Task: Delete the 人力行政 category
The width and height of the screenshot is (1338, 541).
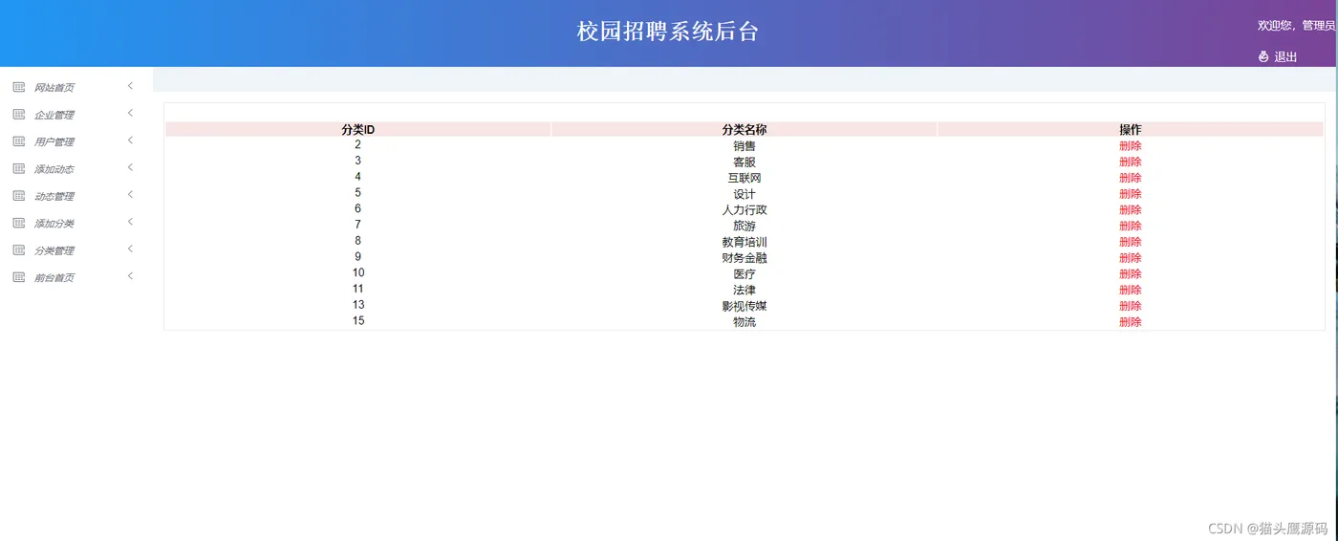Action: [1131, 210]
